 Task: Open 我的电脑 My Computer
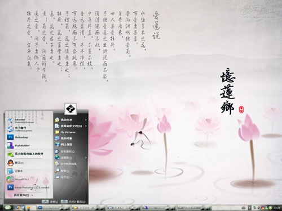click(71, 138)
